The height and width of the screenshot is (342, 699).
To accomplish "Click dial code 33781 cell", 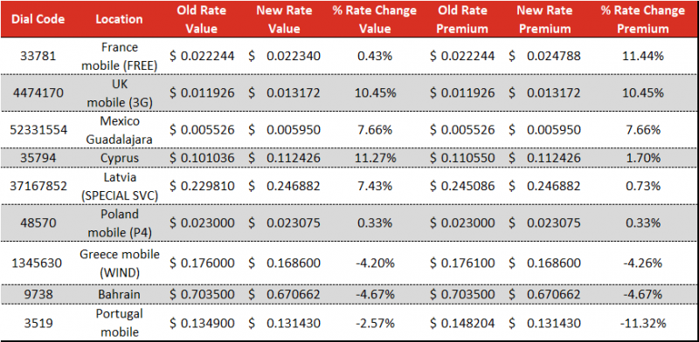I will 38,56.
